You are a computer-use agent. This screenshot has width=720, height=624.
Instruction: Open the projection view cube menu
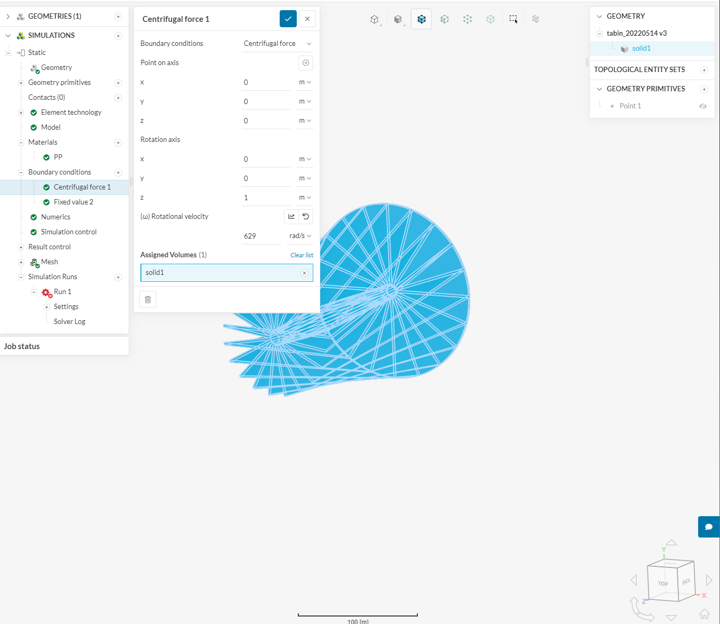[375, 19]
